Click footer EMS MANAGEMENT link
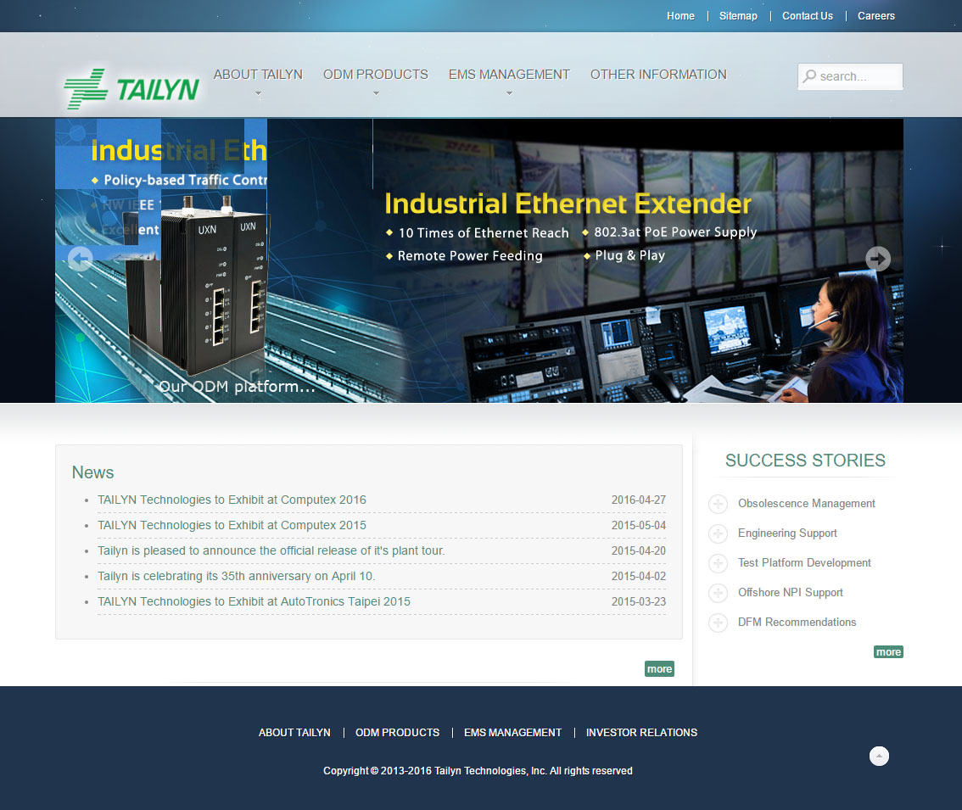The width and height of the screenshot is (962, 810). (x=513, y=733)
